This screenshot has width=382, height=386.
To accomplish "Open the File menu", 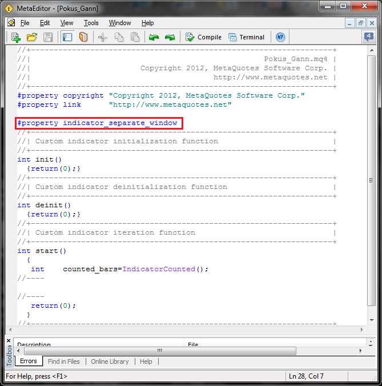I will (x=25, y=23).
